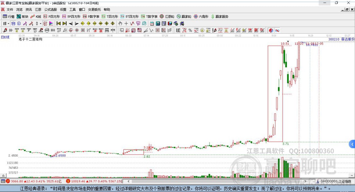The image size is (355, 192).
Task: Click the red yin-yang icon
Action: tap(271, 30)
